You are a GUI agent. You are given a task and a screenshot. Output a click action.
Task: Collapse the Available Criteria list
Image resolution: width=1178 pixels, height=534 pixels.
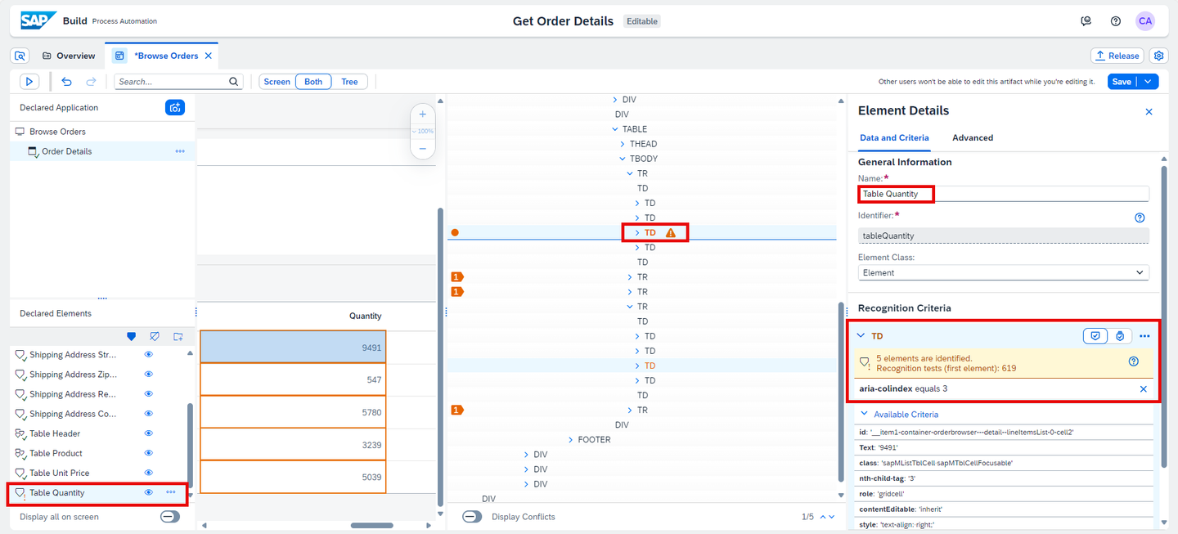pos(864,415)
